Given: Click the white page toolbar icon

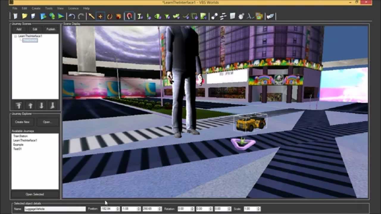Looking at the screenshot, I should coord(232,16).
